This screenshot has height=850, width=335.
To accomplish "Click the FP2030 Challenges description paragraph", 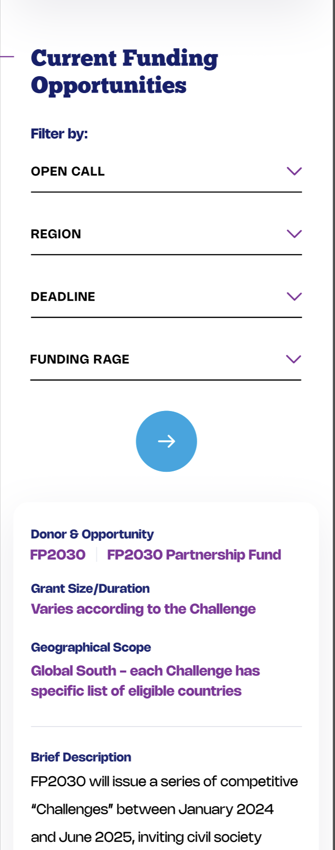I will tap(164, 809).
